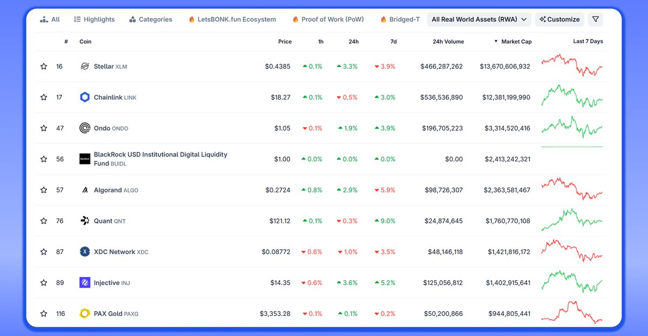Select Proof of Work (PoW) category
648x336 pixels.
(328, 19)
